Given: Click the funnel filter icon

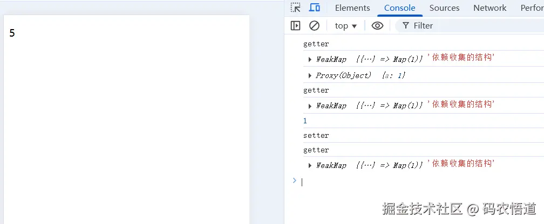Looking at the screenshot, I should coord(405,25).
